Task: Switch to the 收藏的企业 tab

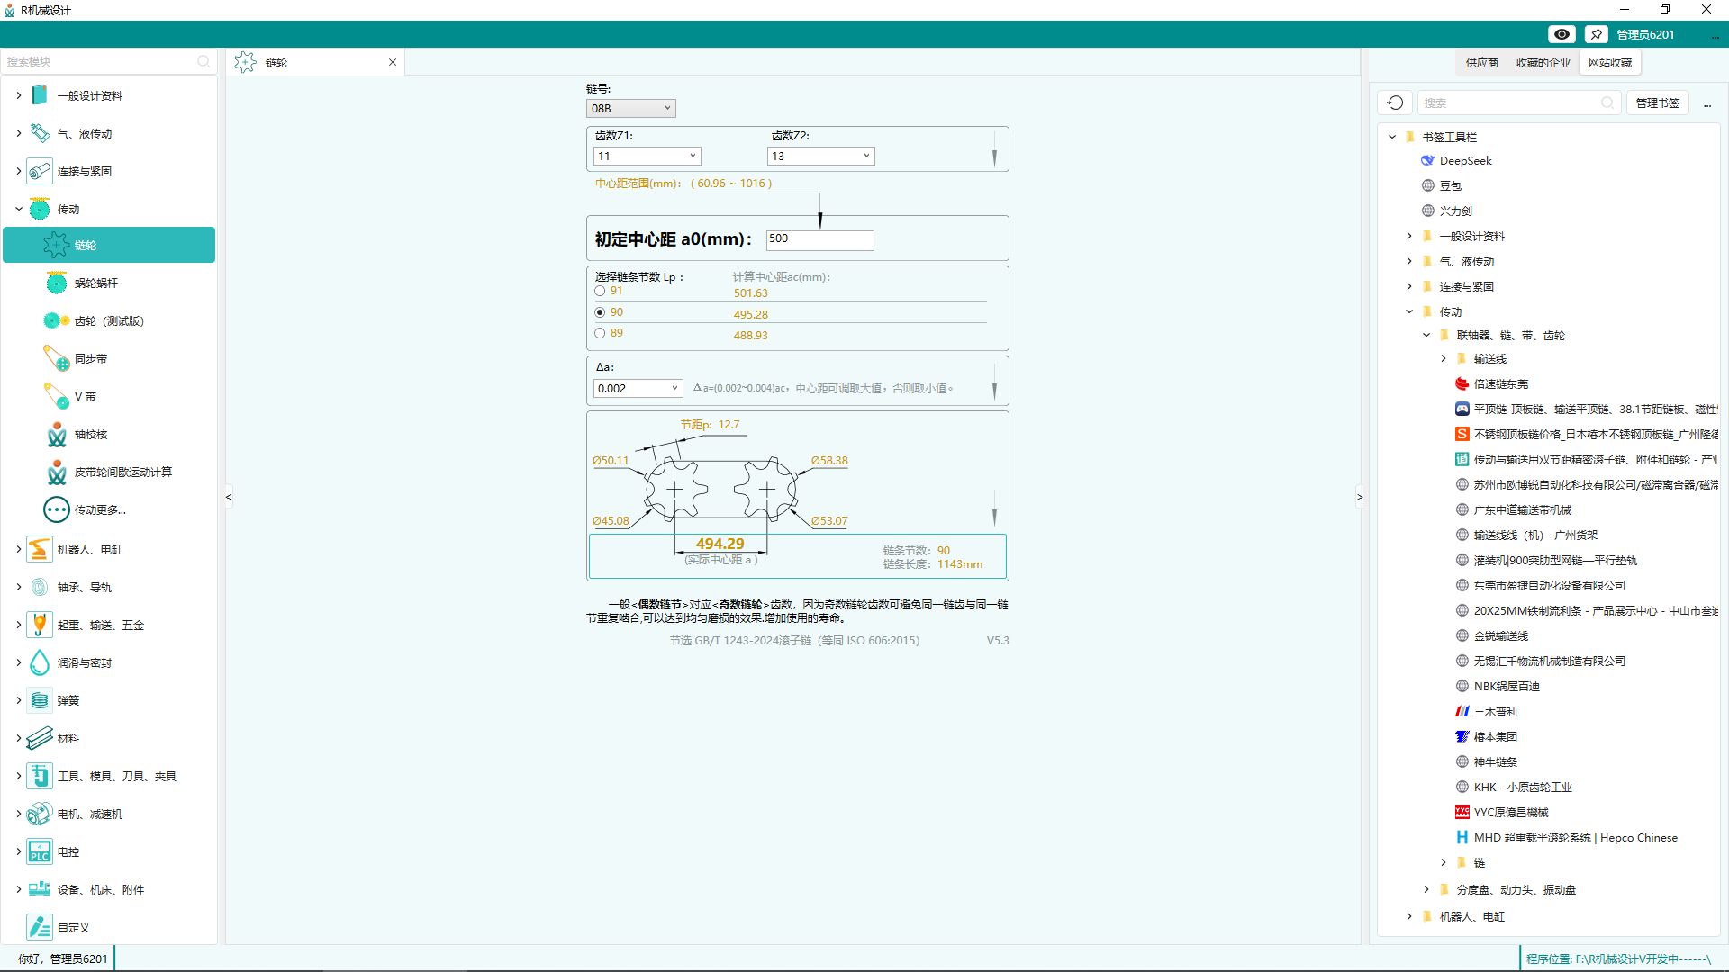Action: pyautogui.click(x=1543, y=62)
